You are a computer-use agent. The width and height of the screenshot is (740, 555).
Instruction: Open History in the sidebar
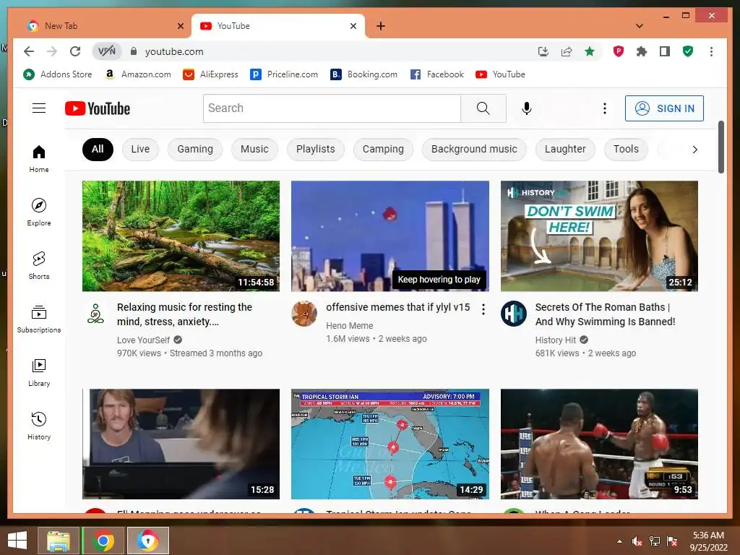click(39, 426)
